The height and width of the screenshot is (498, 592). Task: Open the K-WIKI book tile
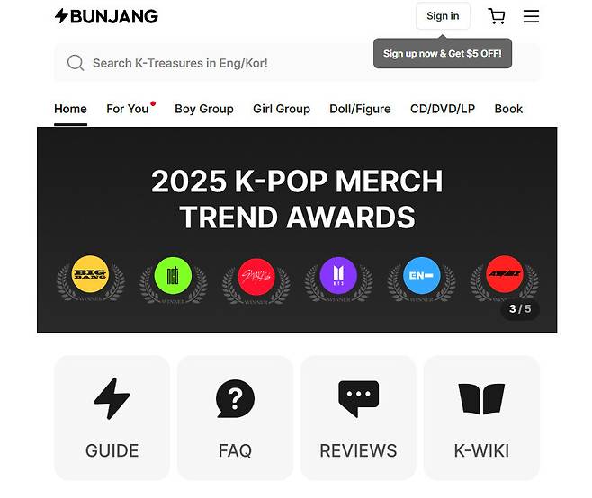coord(481,418)
